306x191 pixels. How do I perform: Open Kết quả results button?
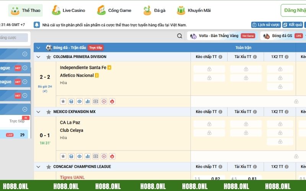pos(293,25)
